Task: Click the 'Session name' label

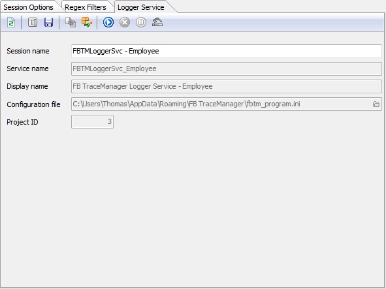Action: [x=28, y=51]
